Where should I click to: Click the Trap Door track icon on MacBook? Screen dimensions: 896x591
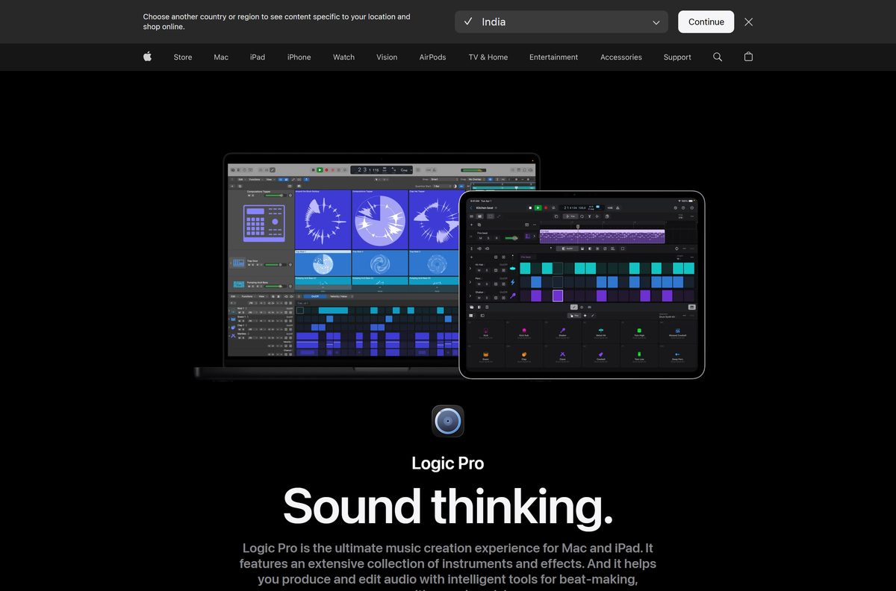coord(237,263)
